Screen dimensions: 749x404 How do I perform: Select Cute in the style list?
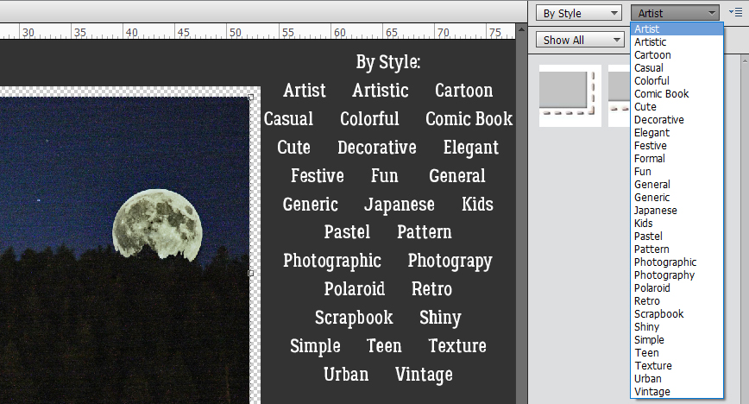[677, 107]
